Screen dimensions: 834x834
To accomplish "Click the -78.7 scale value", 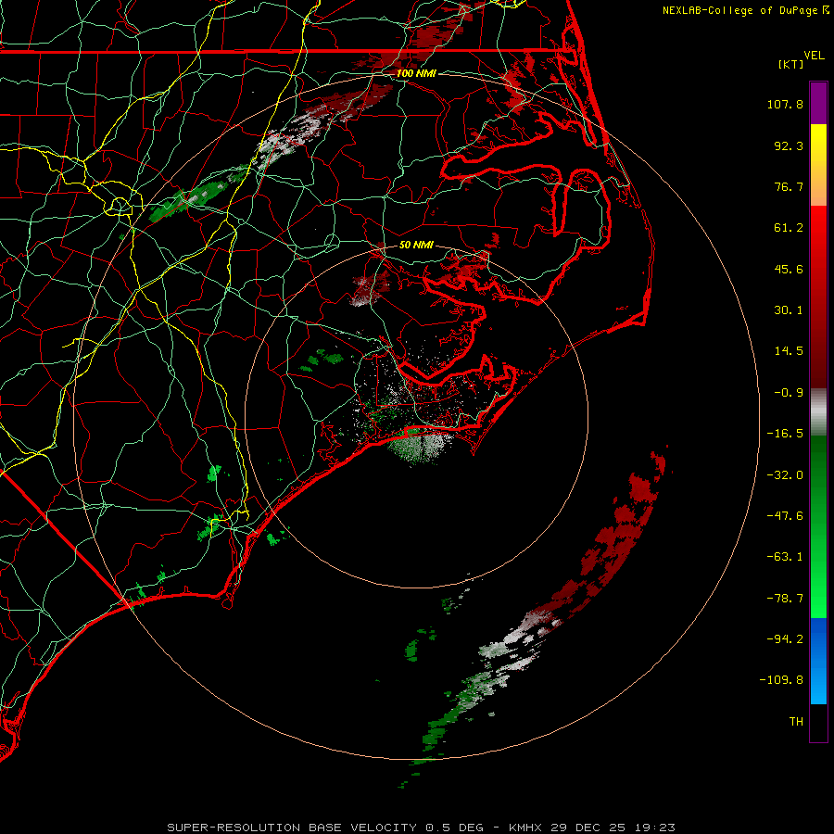I will pos(785,599).
